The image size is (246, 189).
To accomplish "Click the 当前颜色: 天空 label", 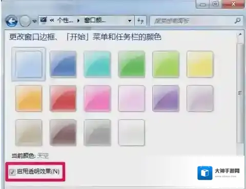I will 30,156.
